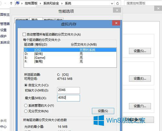Expand arrow before 控制面板 breadcrumb
The height and width of the screenshot is (131, 162).
click(x=22, y=4)
